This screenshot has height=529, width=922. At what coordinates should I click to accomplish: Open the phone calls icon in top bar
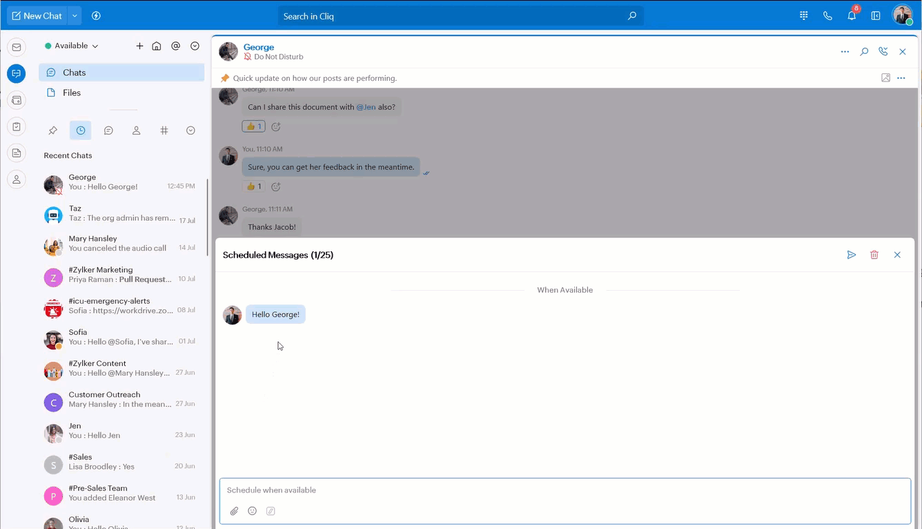(x=827, y=16)
